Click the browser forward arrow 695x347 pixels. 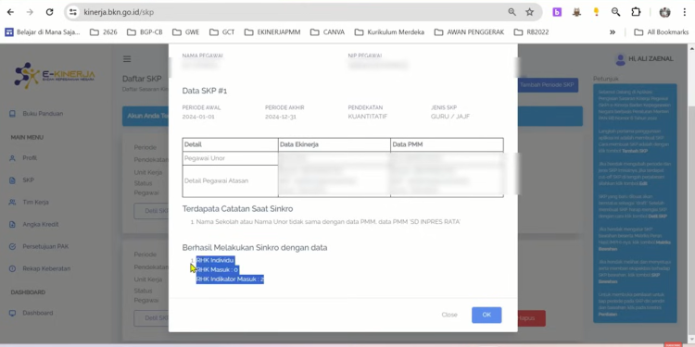[x=30, y=12]
